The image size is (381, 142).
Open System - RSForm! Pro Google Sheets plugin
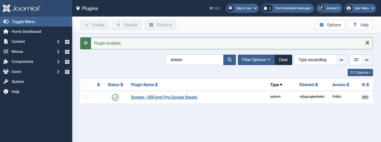(x=164, y=97)
